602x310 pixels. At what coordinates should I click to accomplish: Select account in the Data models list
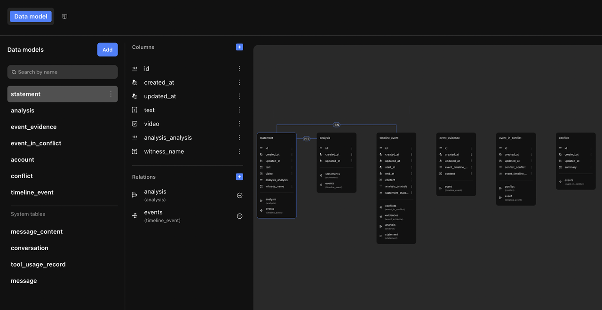[63, 160]
